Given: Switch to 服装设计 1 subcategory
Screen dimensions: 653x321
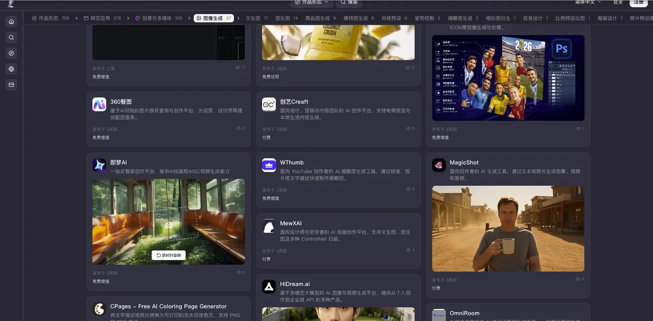Looking at the screenshot, I should 610,18.
